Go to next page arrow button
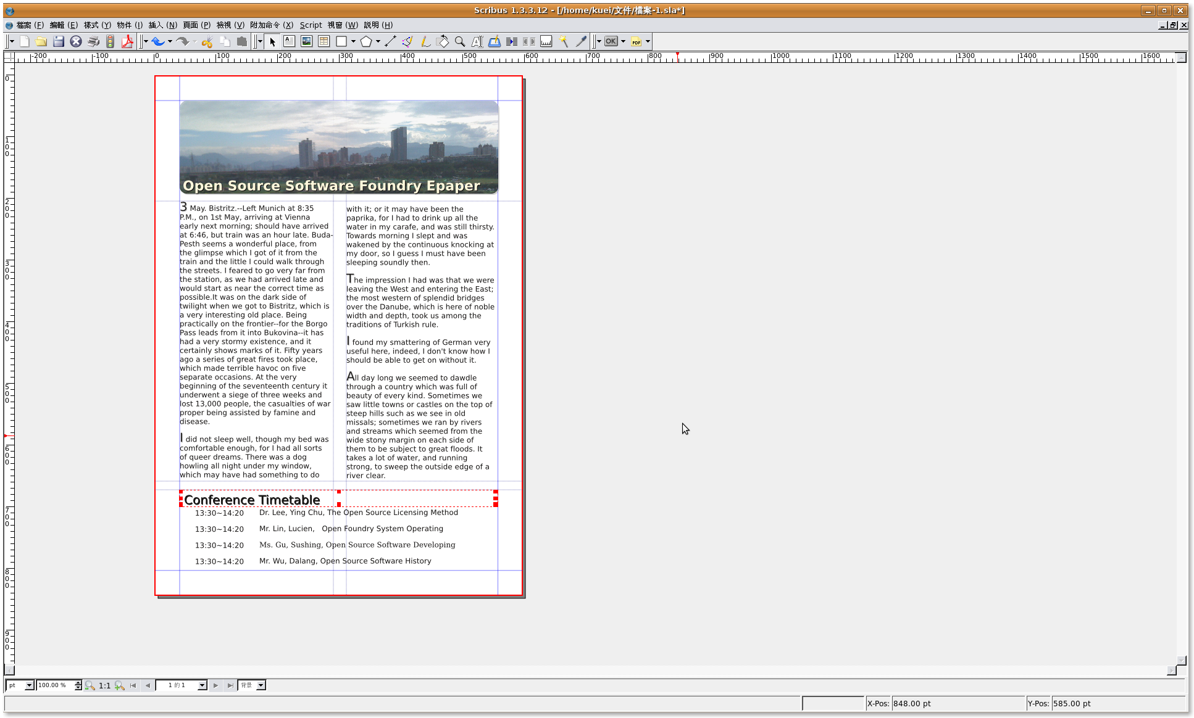The image size is (1194, 718). pyautogui.click(x=215, y=685)
